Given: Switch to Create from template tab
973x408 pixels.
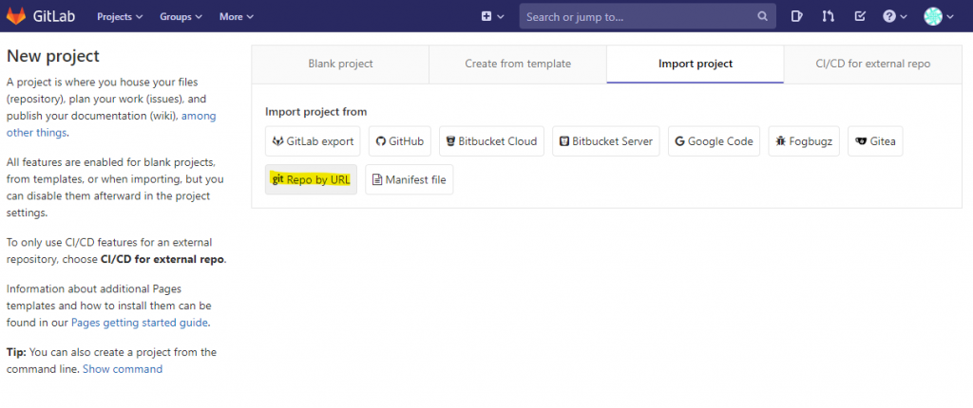Looking at the screenshot, I should click(x=518, y=64).
